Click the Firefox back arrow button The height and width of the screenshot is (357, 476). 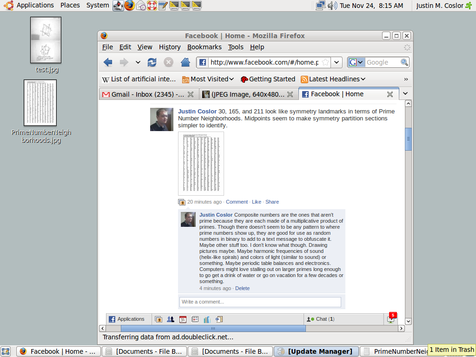(x=108, y=62)
